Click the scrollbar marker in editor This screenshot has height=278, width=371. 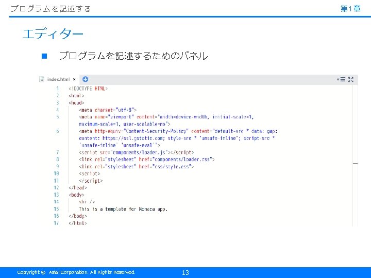(x=355, y=163)
